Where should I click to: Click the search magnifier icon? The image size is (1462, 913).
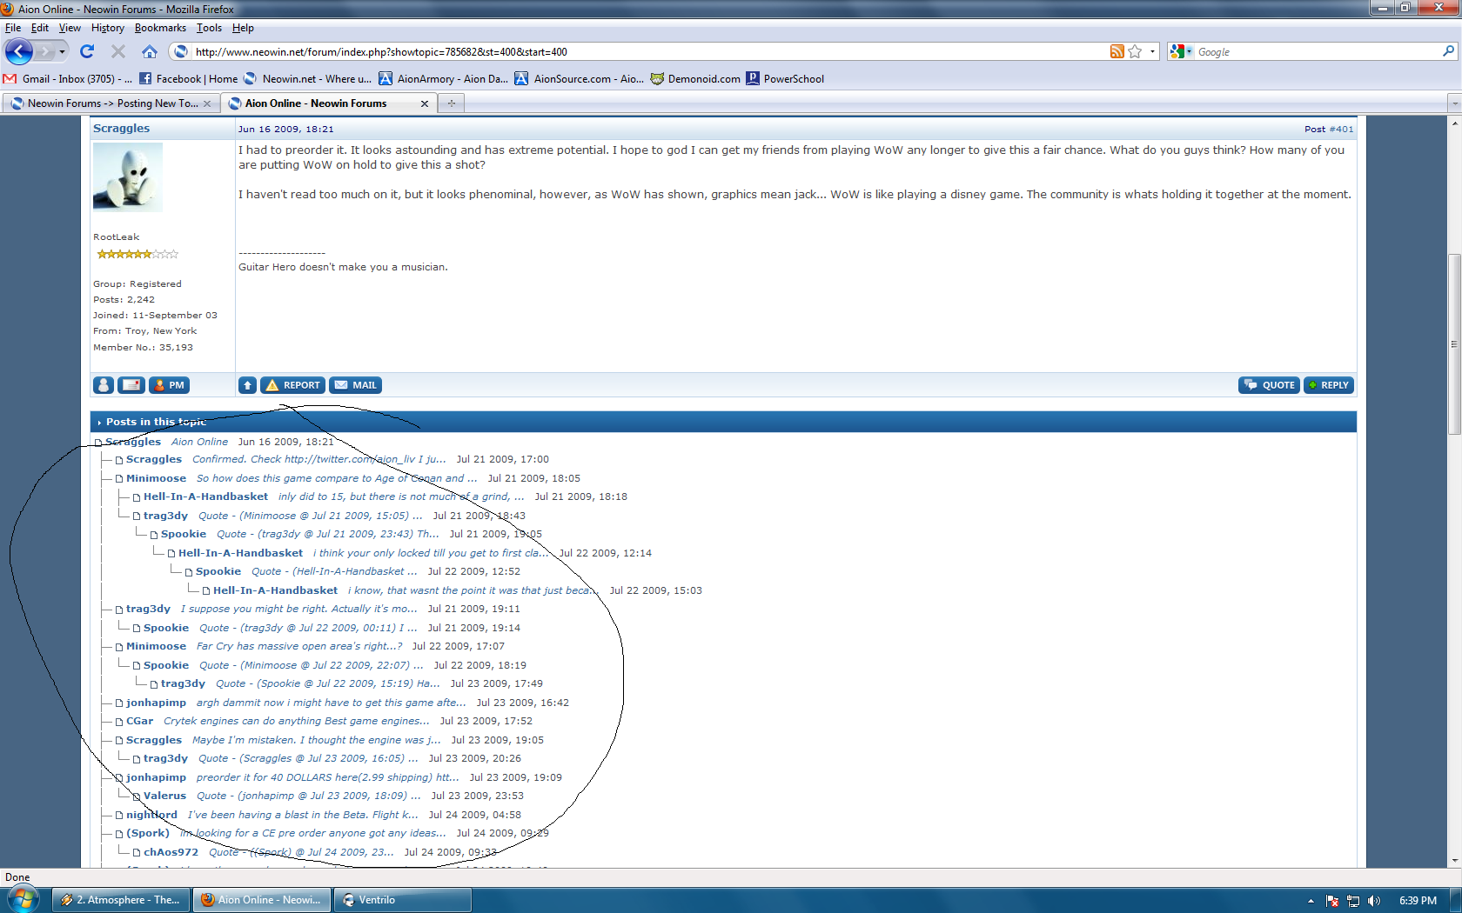tap(1448, 51)
